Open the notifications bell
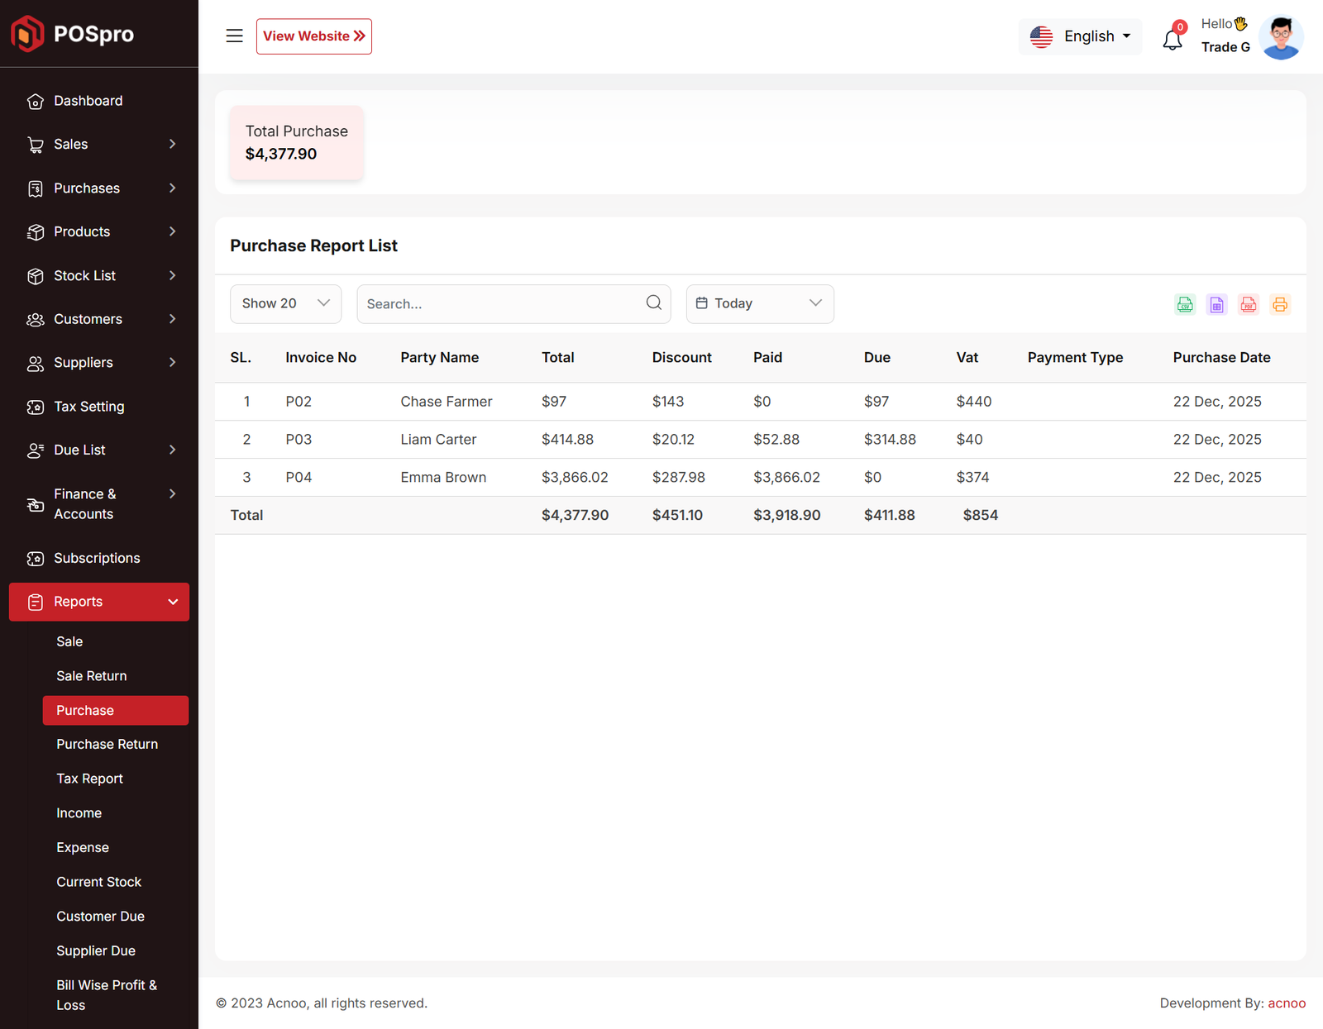Screen dimensions: 1323x1029 [x=1172, y=39]
